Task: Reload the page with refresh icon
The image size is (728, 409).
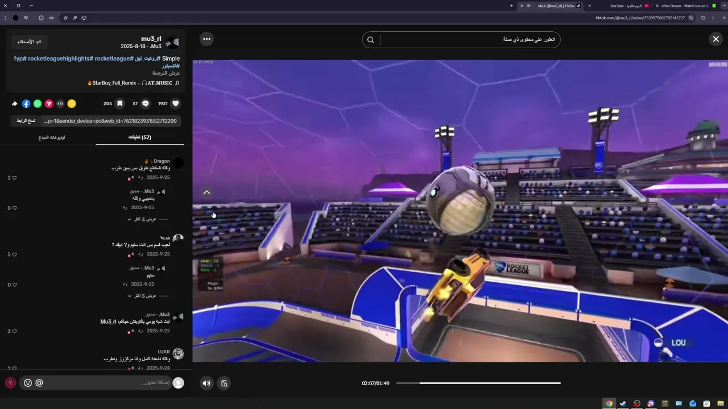Action: (703, 18)
